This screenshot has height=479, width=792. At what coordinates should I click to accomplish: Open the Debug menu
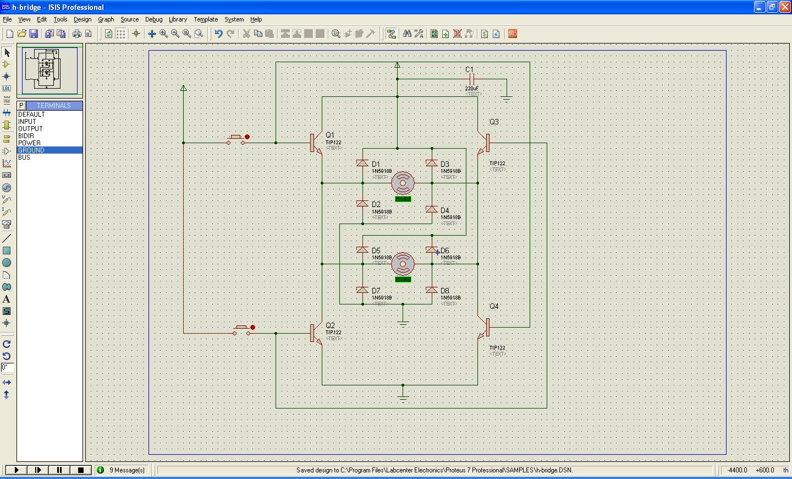(153, 19)
